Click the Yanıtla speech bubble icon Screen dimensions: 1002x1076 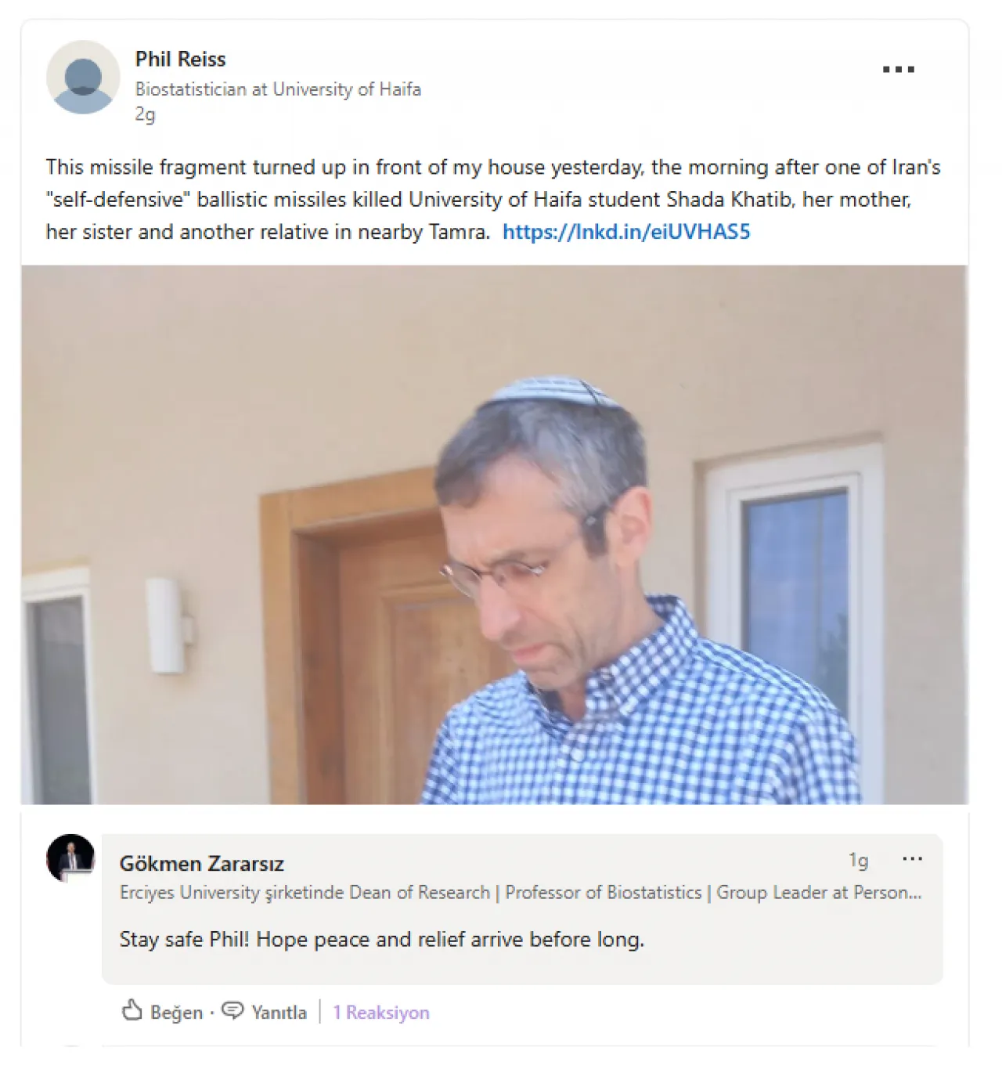[232, 1011]
